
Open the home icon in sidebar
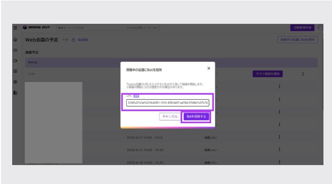point(15,40)
